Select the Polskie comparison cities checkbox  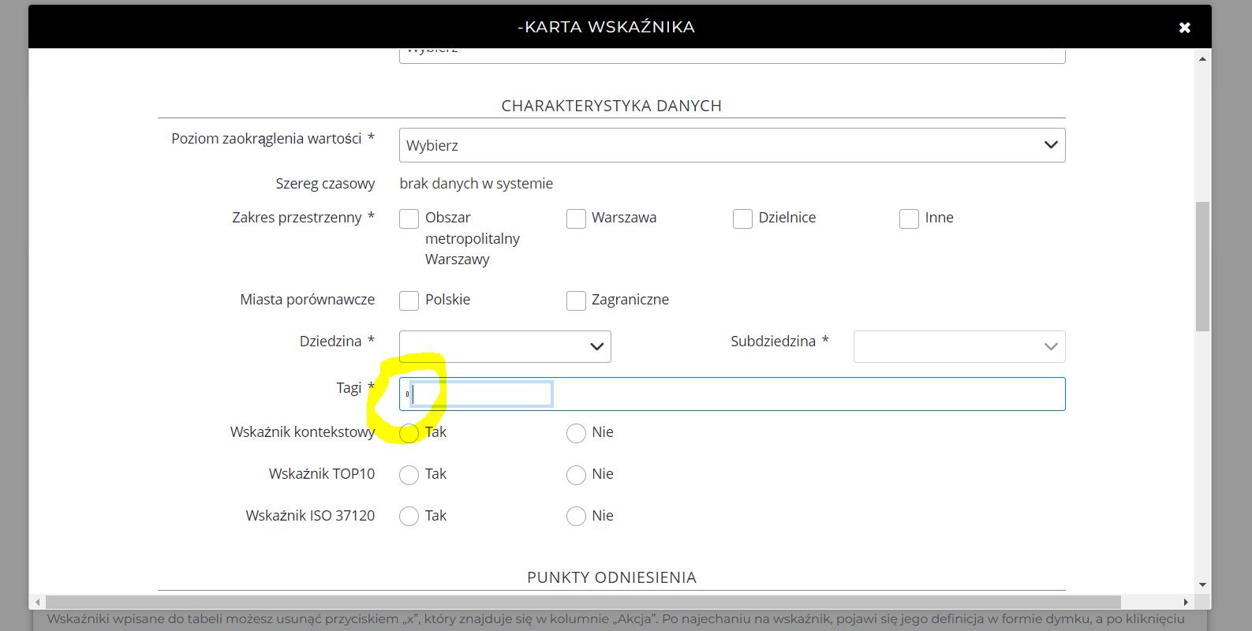409,301
